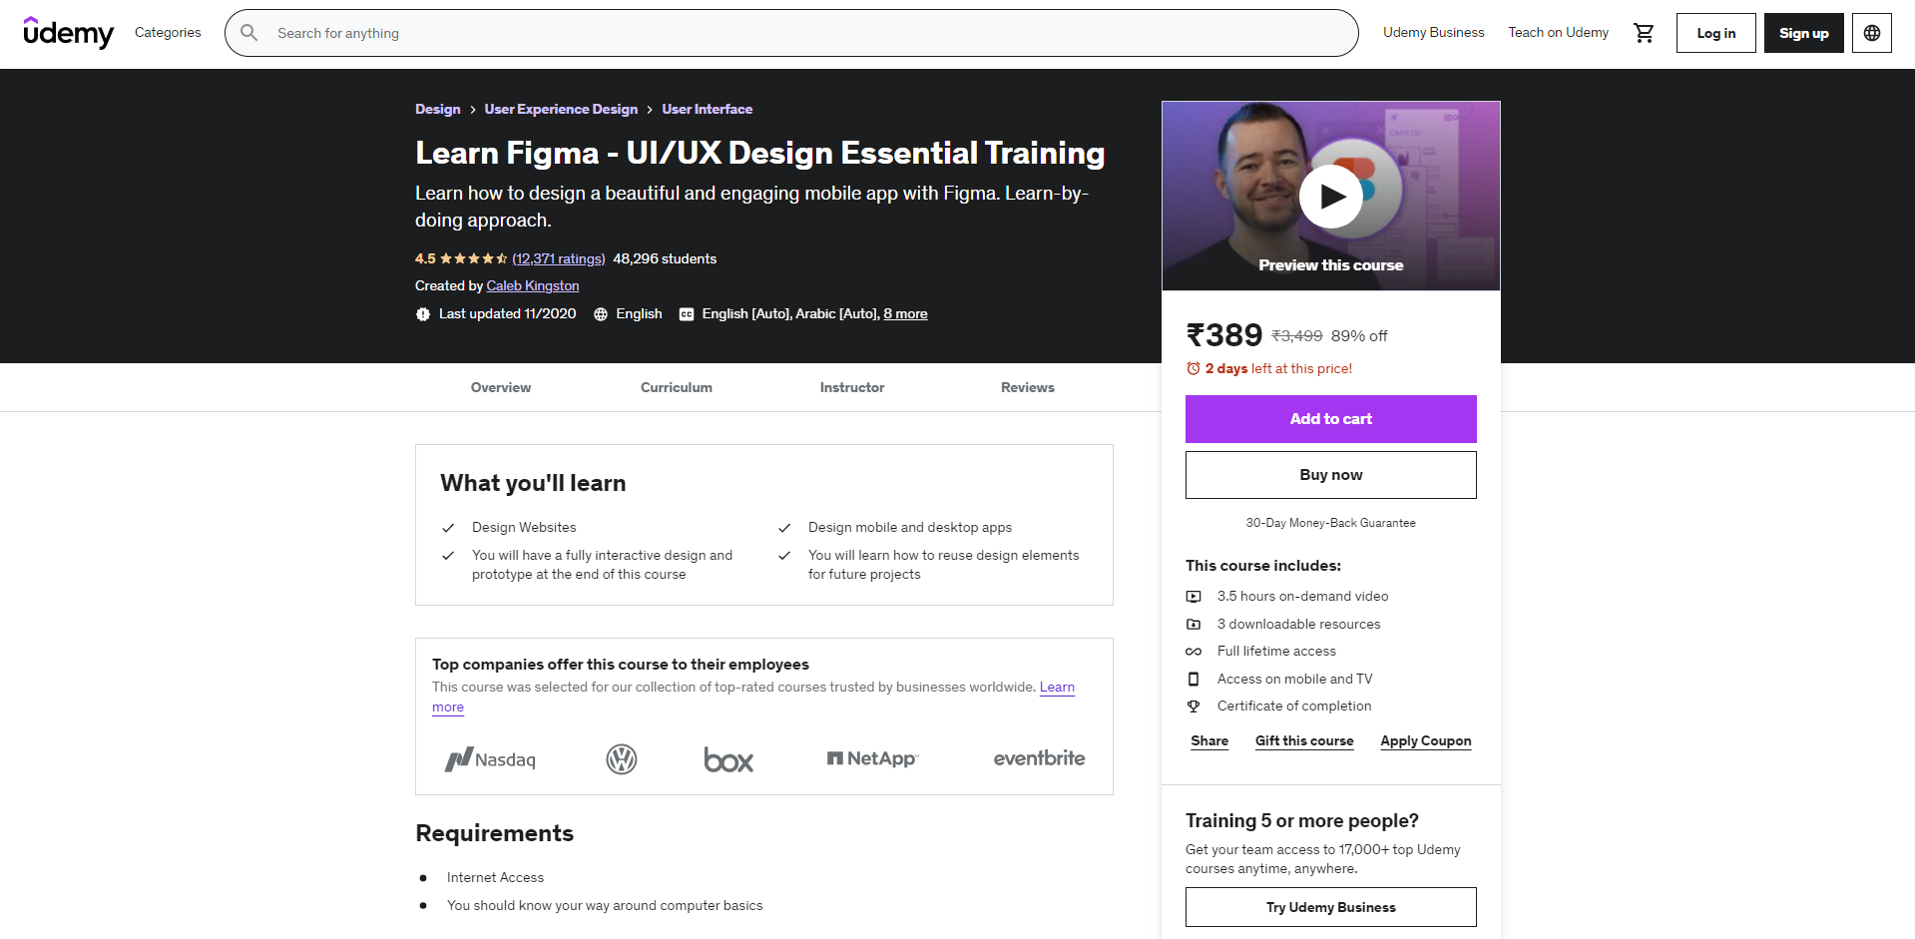
Task: Click Apply Coupon link
Action: (1426, 741)
